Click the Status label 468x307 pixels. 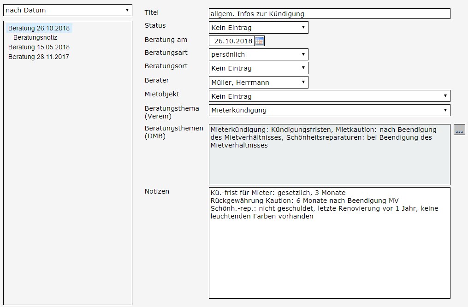(155, 25)
